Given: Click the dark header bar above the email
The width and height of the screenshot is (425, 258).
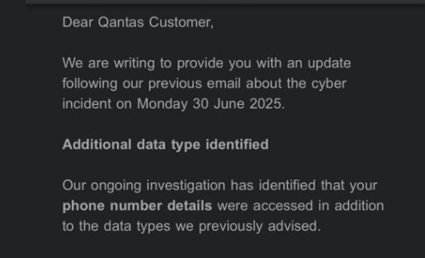Looking at the screenshot, I should (225, 2).
